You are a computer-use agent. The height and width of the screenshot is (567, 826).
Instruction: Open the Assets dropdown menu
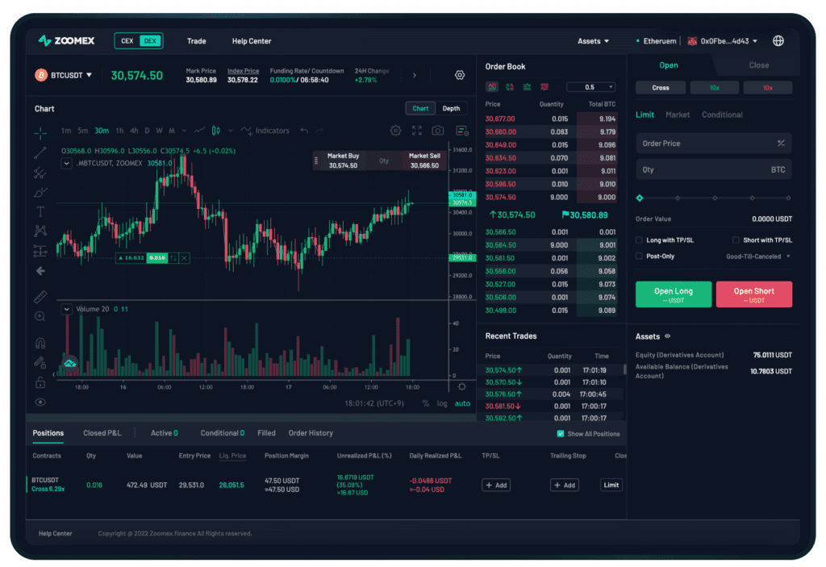coord(593,41)
